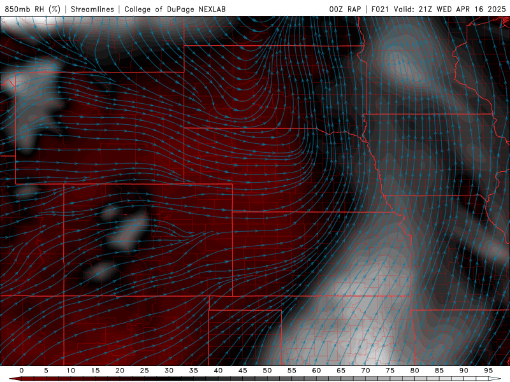Click the color bar's right end arrow

(495, 379)
